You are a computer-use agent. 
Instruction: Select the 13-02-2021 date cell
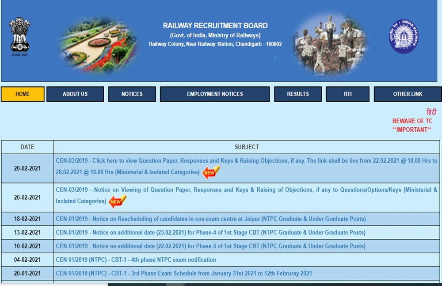(27, 233)
